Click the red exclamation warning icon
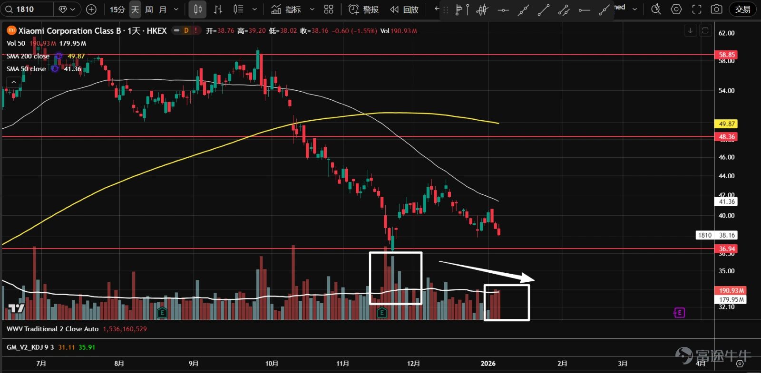Viewport: 761px width, 373px height. [x=195, y=30]
